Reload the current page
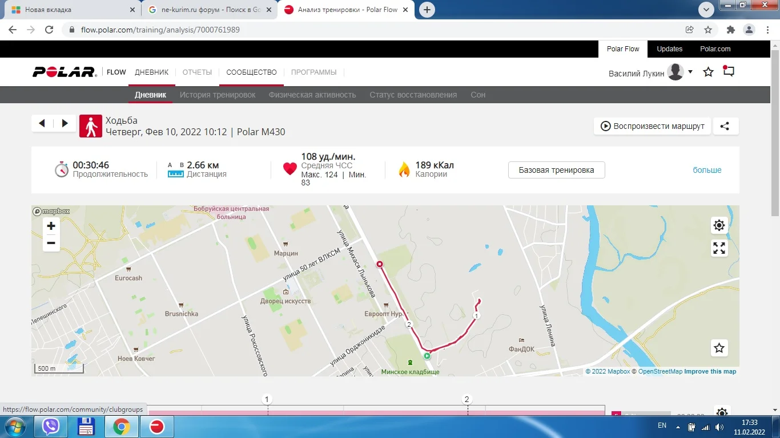The height and width of the screenshot is (438, 780). (49, 30)
